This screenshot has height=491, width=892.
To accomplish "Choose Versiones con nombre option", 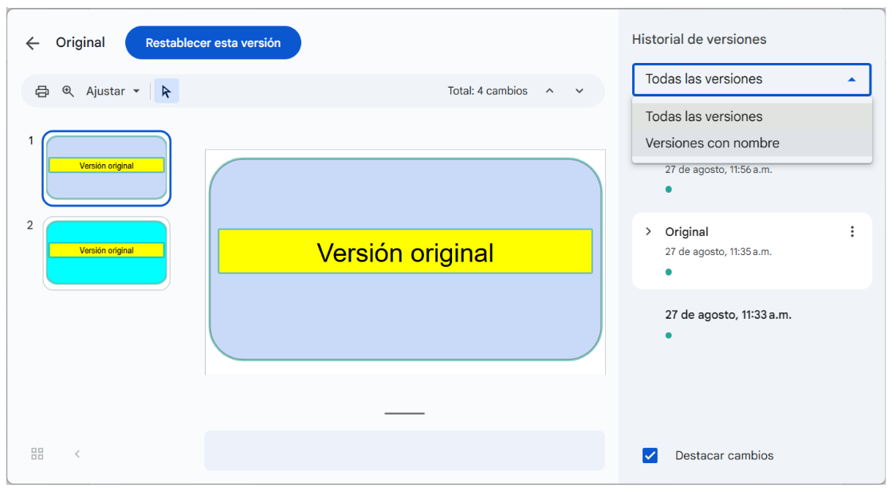I will point(712,143).
